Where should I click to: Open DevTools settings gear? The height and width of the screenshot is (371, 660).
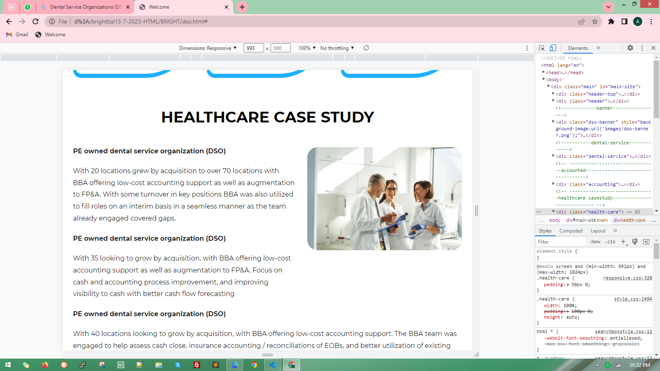[630, 48]
